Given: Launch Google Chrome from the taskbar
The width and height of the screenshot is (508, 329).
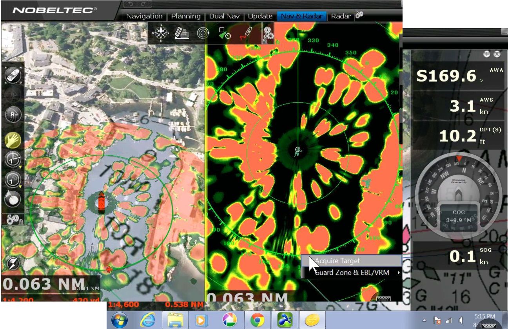Looking at the screenshot, I should pyautogui.click(x=257, y=320).
